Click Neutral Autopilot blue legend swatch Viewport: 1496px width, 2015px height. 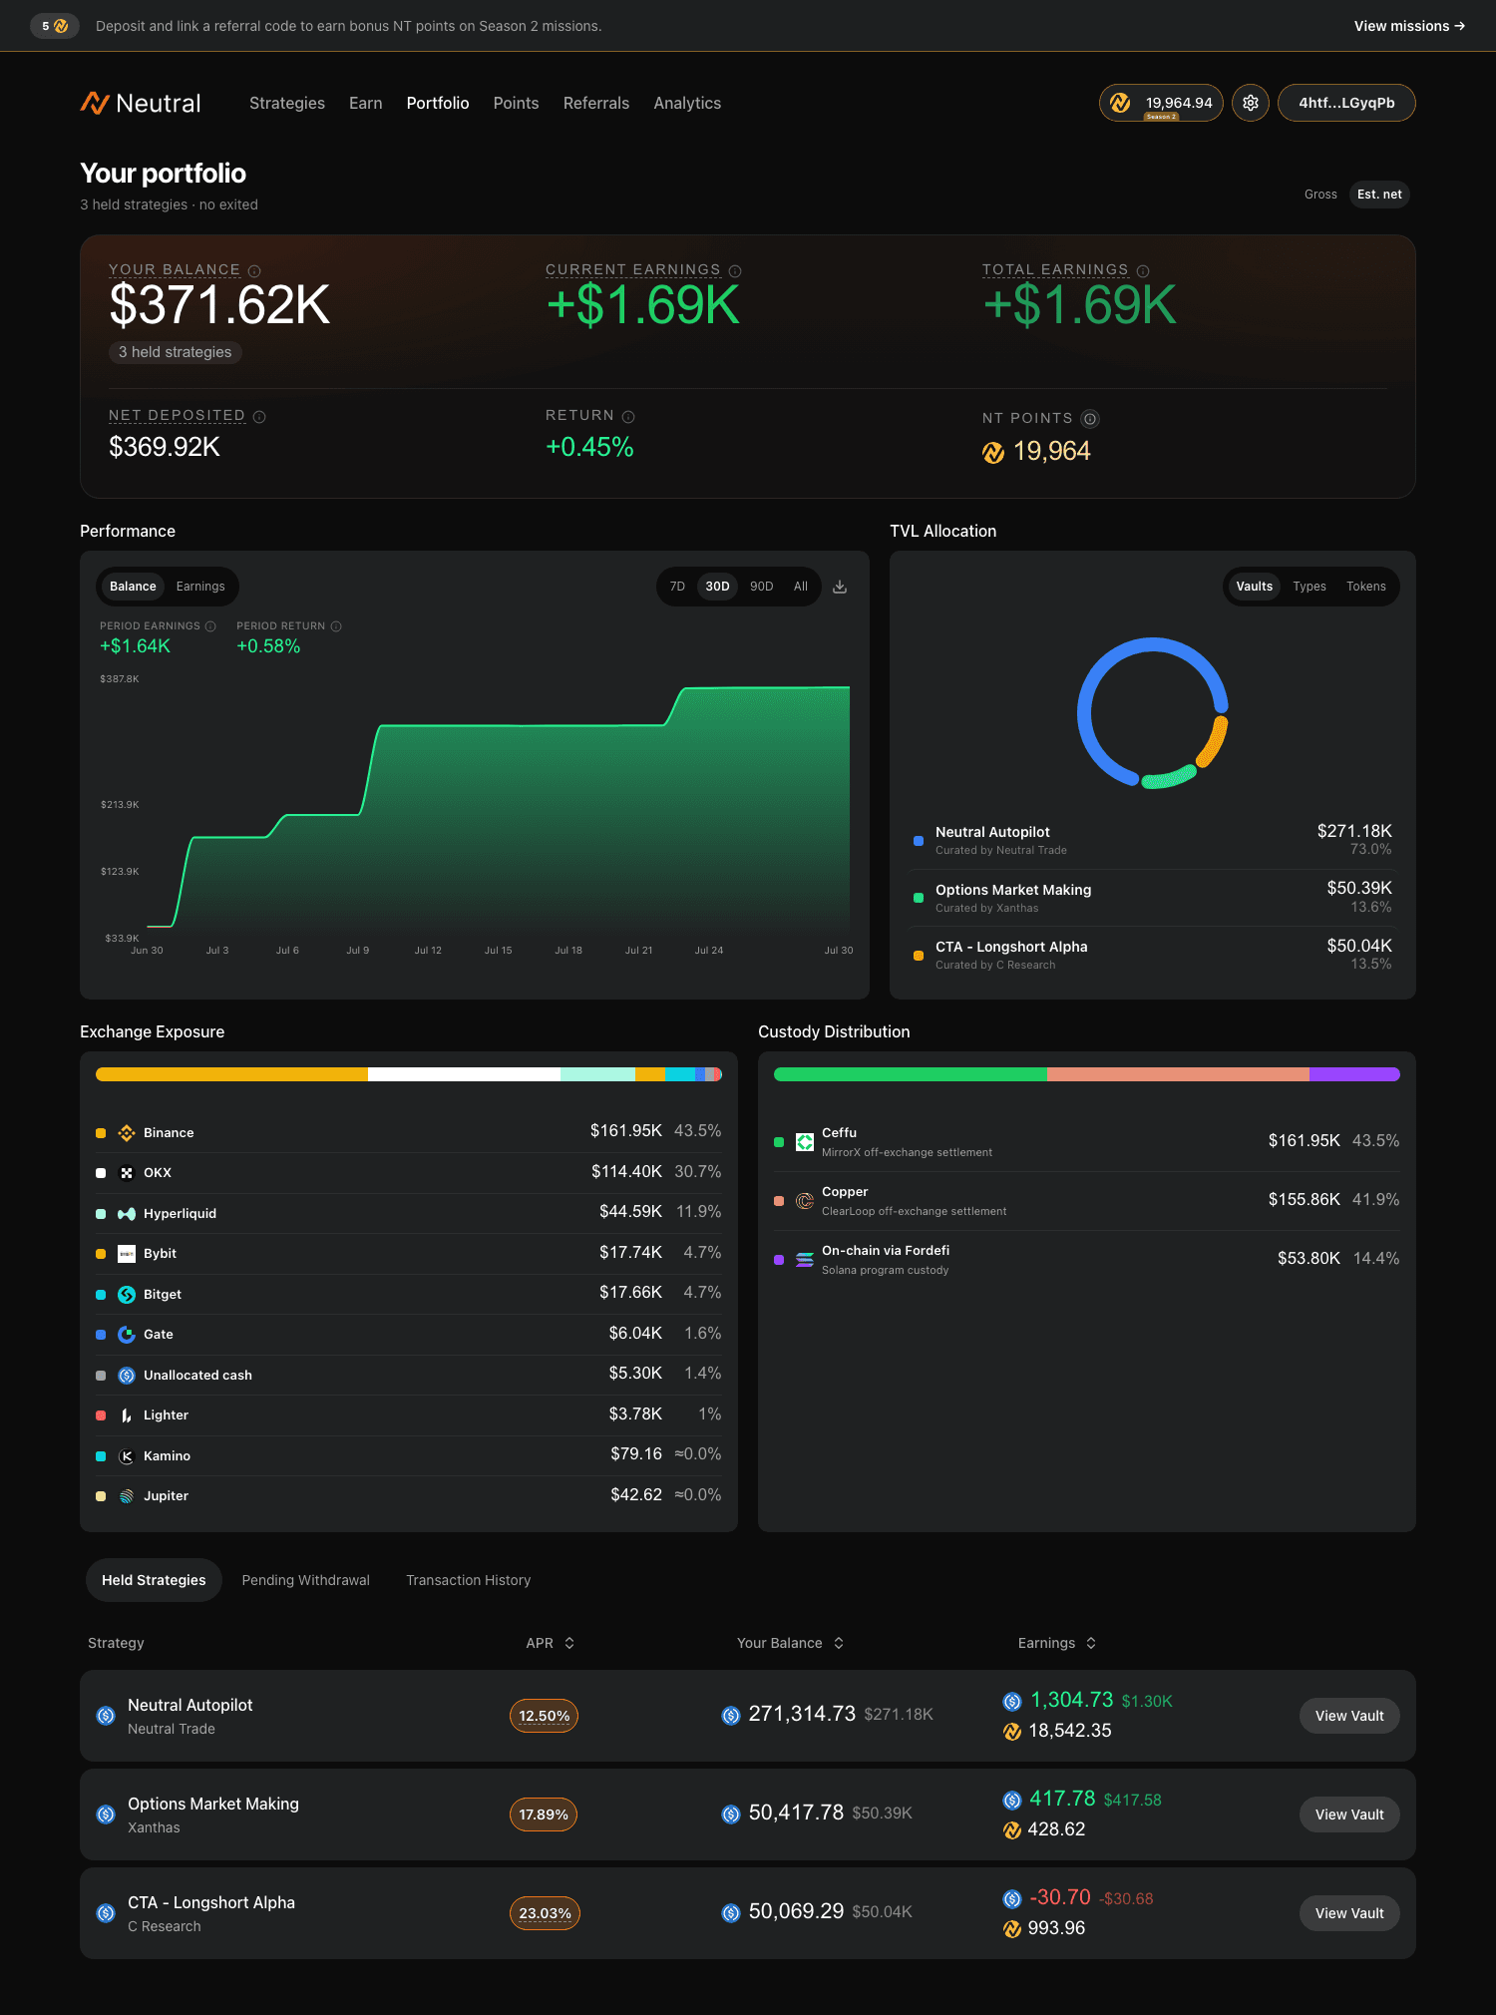[x=919, y=841]
